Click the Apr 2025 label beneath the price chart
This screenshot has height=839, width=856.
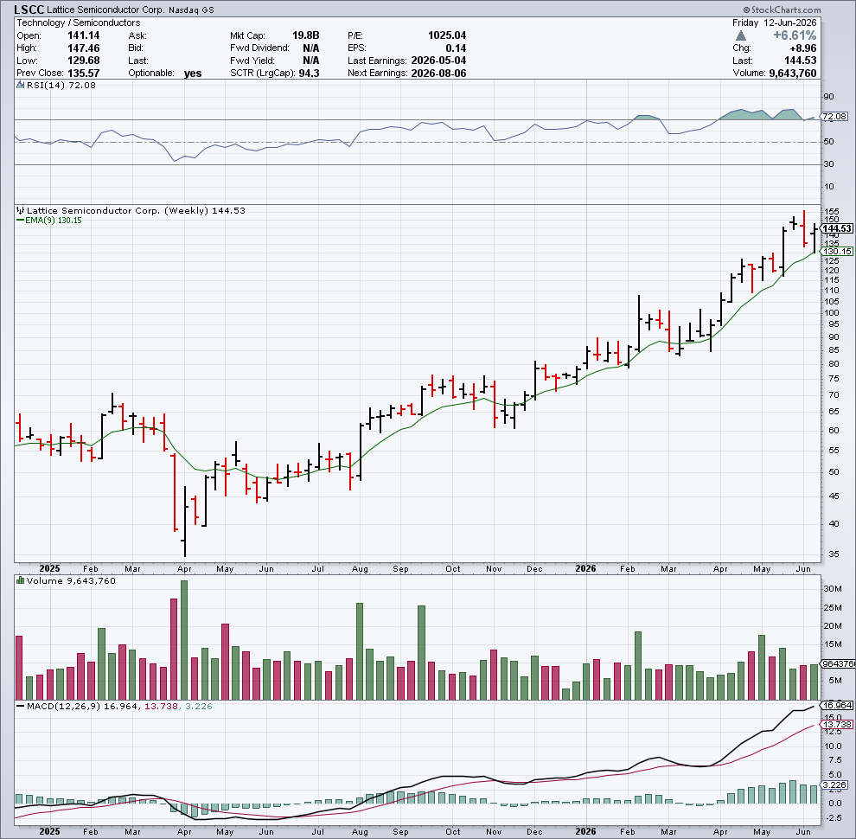pos(184,568)
